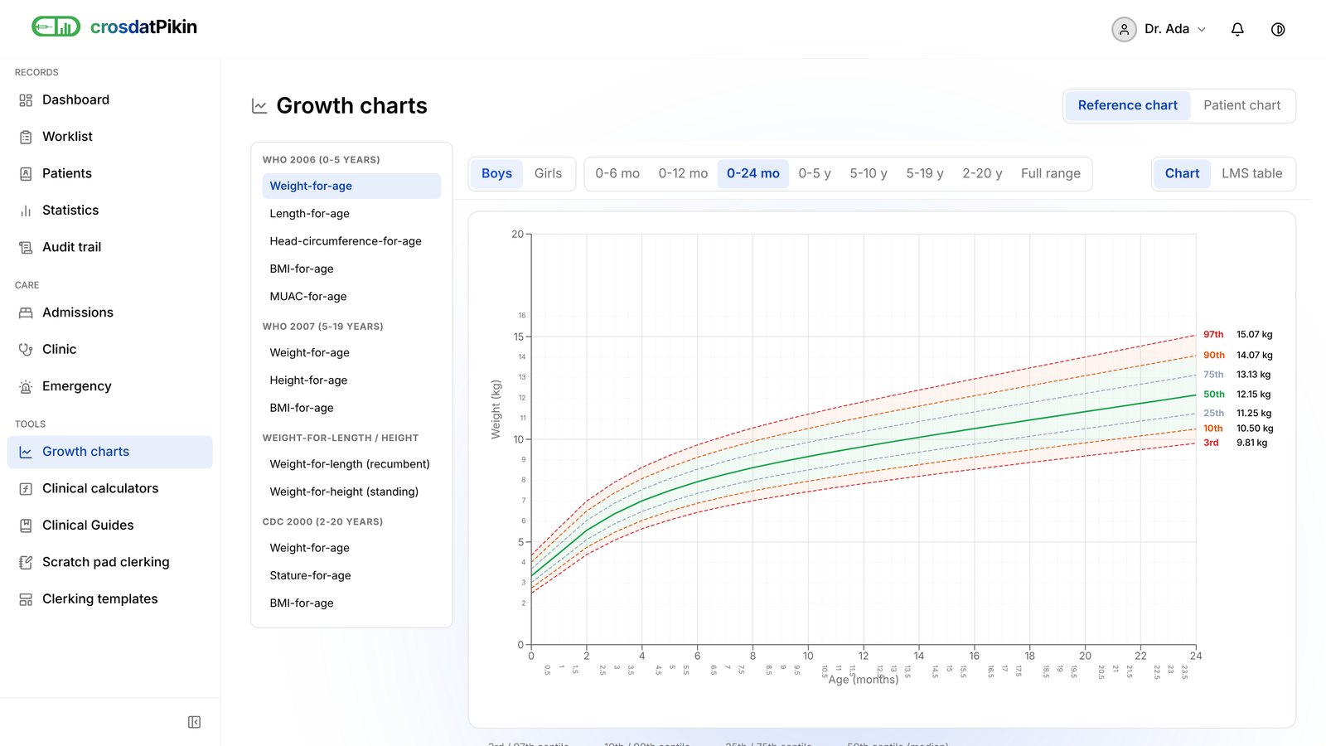Select the 0-12 mo age range
This screenshot has width=1326, height=746.
click(683, 173)
